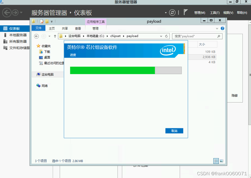
Task: Open recent locations dropdown arrow in Explorer
Action: tap(50, 36)
